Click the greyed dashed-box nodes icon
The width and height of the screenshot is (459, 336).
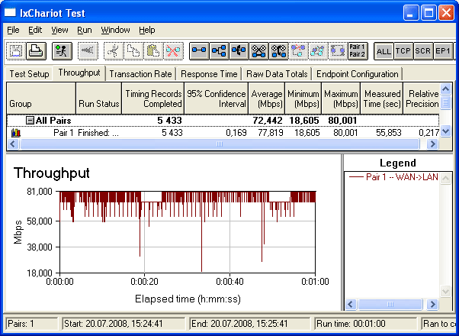click(x=338, y=51)
